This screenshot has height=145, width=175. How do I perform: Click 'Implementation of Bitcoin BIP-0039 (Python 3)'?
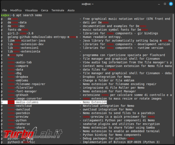[x=121, y=142]
